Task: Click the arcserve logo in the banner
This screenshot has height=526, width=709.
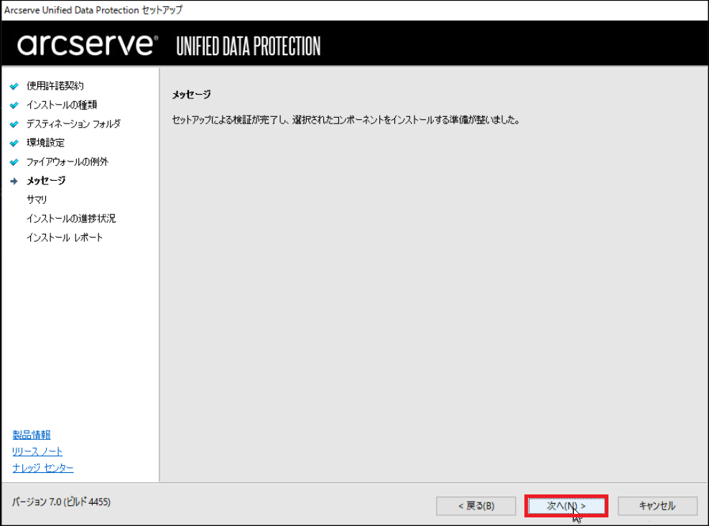Action: tap(88, 44)
